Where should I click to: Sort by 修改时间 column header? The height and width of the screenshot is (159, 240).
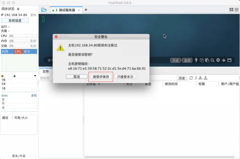(x=179, y=84)
